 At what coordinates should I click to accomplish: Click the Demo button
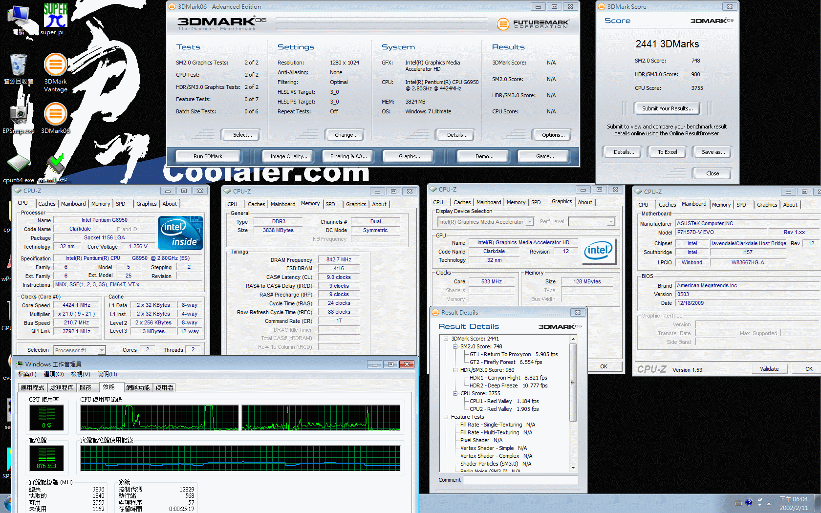click(484, 156)
